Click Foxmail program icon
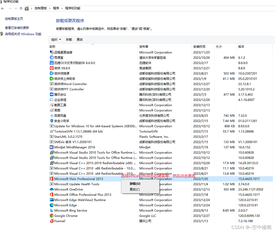275x232 pixels. pos(52,221)
